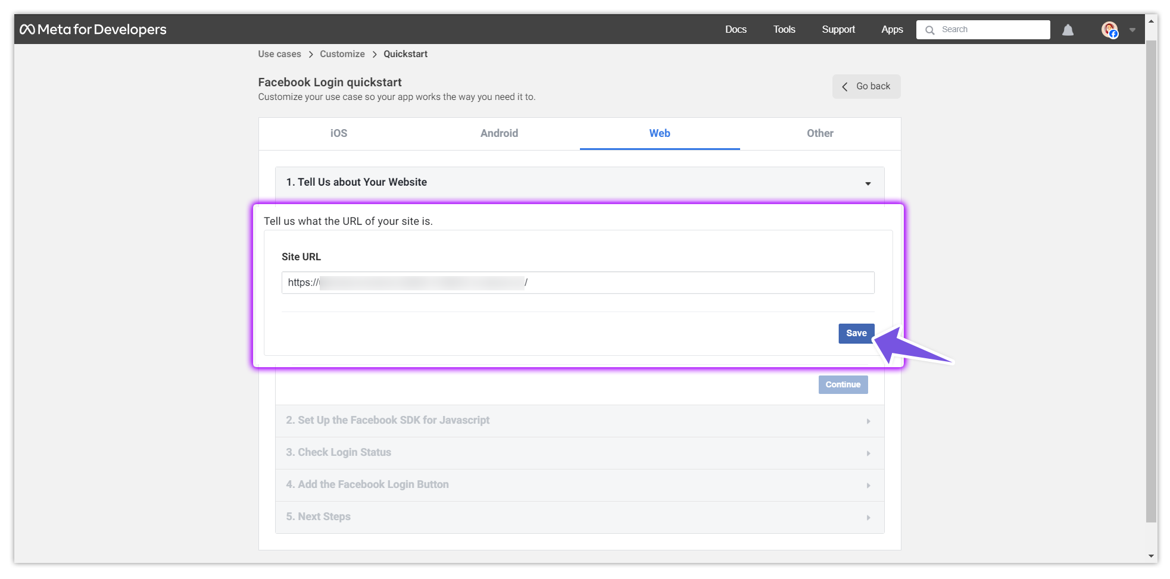Expand the Check Login Status section
This screenshot has width=1170, height=579.
[x=868, y=453]
